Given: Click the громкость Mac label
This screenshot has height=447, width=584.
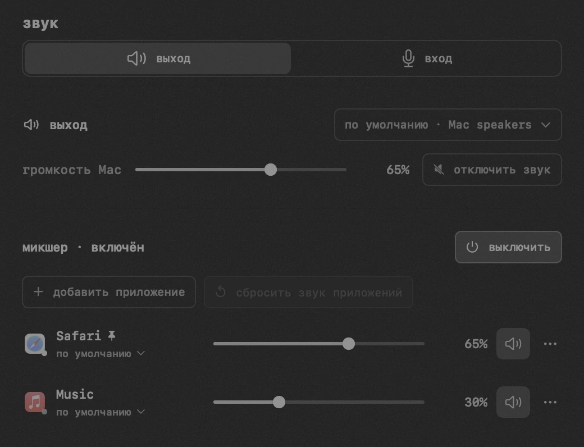Looking at the screenshot, I should (x=72, y=170).
